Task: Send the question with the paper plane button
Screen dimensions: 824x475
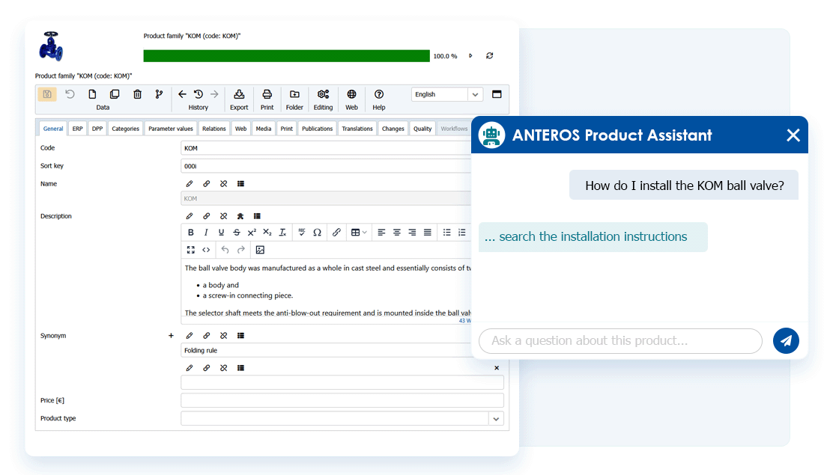Action: (x=786, y=340)
